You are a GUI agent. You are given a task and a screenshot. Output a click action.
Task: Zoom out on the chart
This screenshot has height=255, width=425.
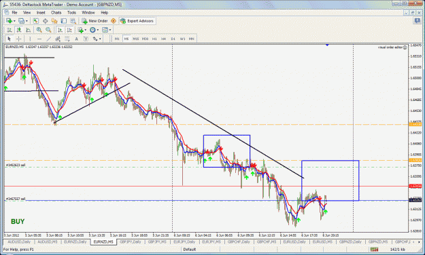(48, 30)
